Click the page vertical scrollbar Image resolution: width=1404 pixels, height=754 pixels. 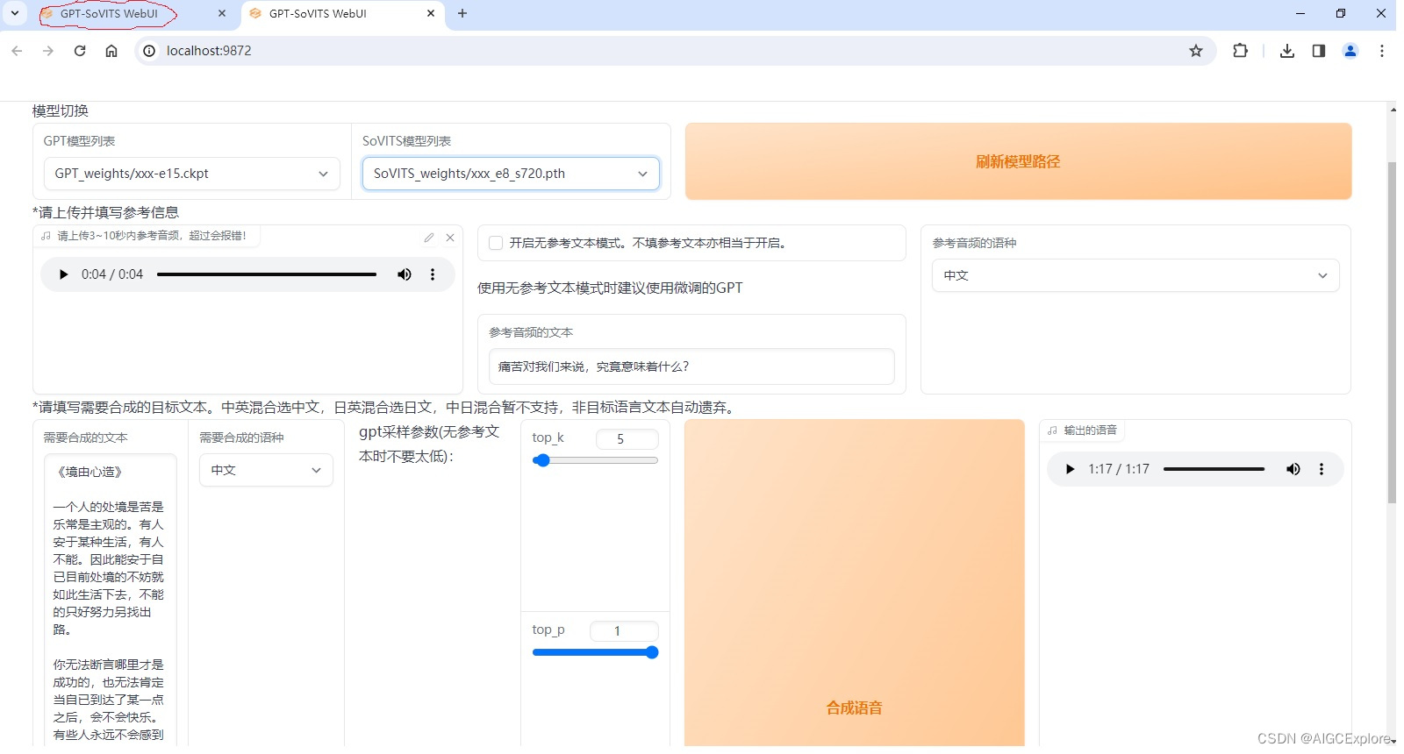[x=1392, y=333]
